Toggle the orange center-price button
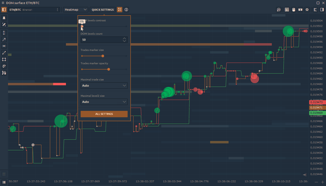The image size is (326, 186). tap(119, 10)
